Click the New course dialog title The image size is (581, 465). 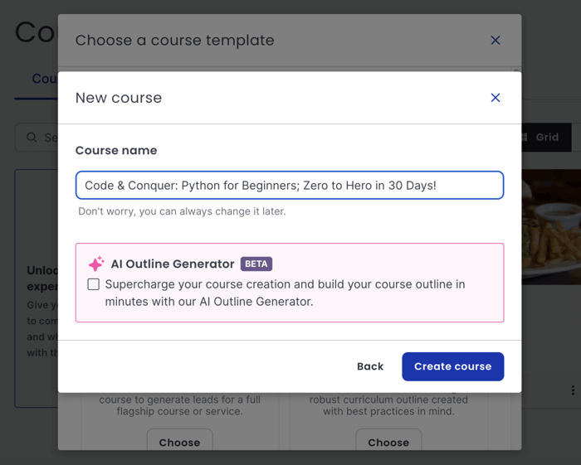pyautogui.click(x=119, y=98)
